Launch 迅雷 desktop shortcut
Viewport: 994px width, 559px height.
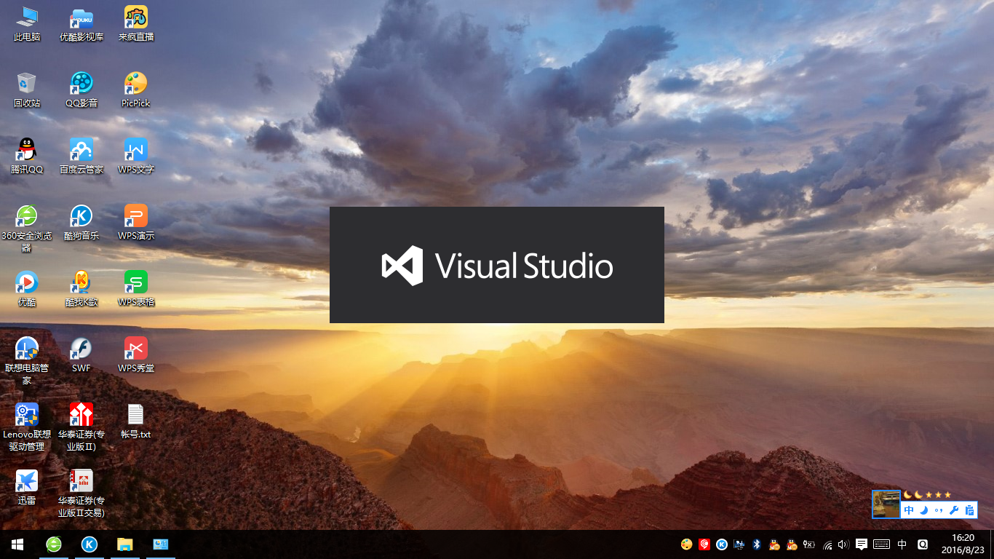click(27, 487)
